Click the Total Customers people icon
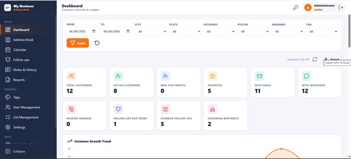 71,76
